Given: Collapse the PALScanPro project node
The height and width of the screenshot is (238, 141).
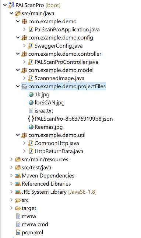Looking at the screenshot, I should (5, 5).
